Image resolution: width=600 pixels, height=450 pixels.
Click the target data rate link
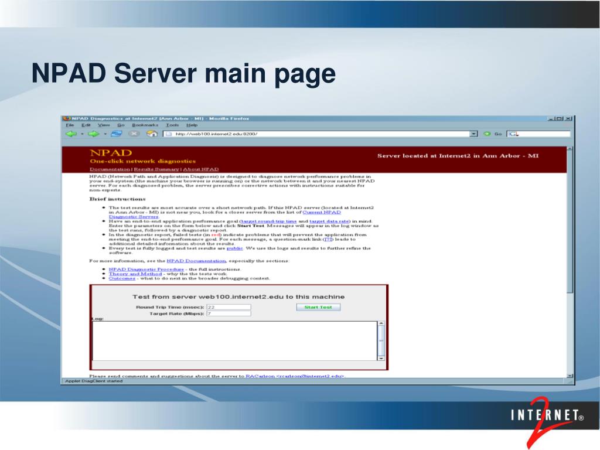pyautogui.click(x=329, y=221)
